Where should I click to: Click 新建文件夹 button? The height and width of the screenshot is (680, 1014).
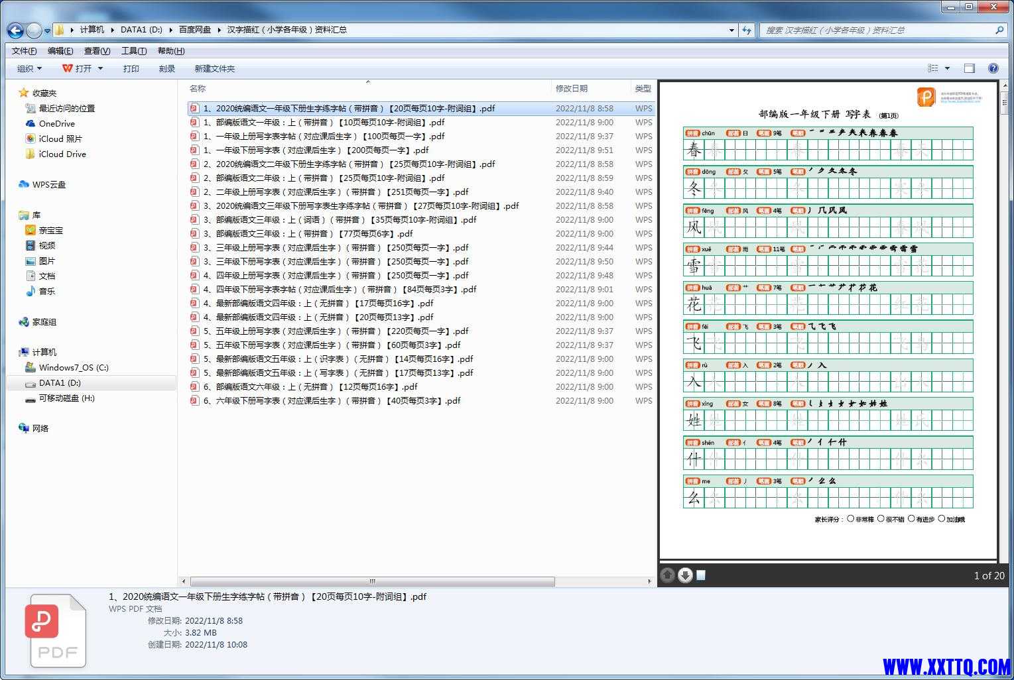214,68
